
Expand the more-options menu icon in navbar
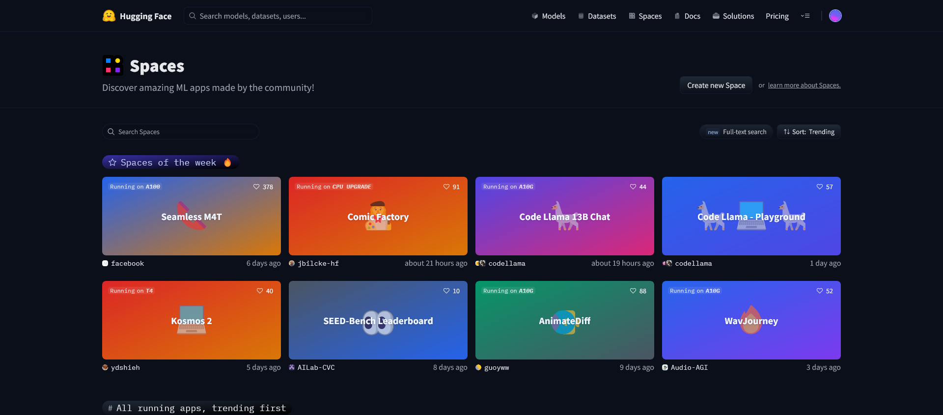click(x=805, y=16)
